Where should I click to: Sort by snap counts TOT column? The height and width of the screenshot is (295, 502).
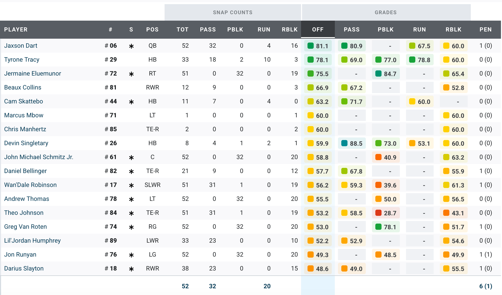click(x=182, y=29)
